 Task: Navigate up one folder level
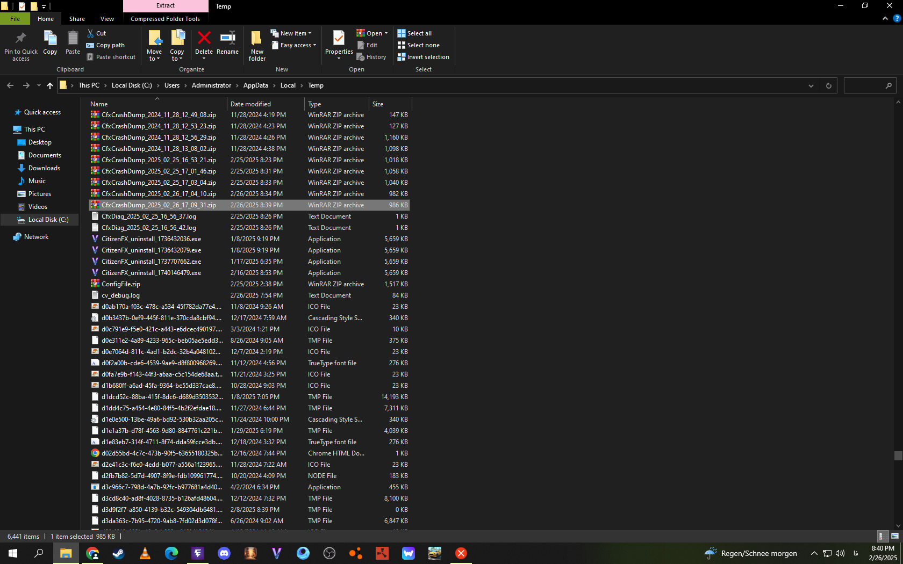pyautogui.click(x=50, y=85)
